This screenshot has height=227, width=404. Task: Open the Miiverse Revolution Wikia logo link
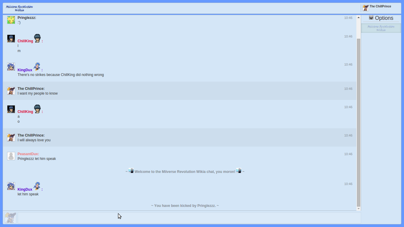(19, 8)
